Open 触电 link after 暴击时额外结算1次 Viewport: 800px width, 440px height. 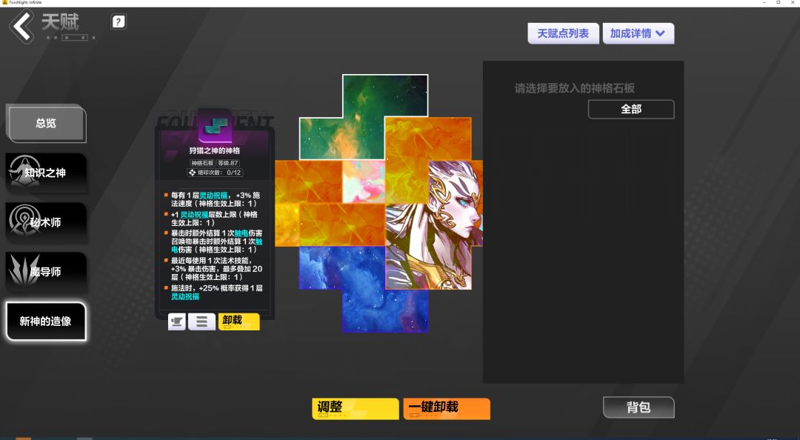pyautogui.click(x=241, y=233)
